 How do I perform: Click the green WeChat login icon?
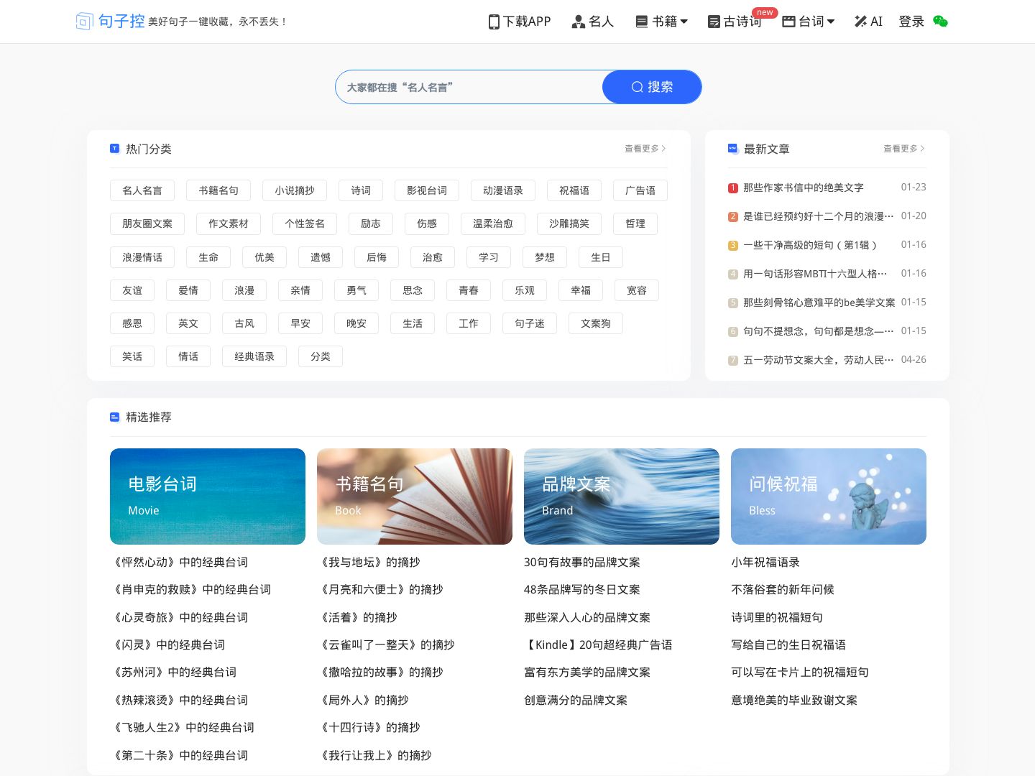click(x=940, y=22)
